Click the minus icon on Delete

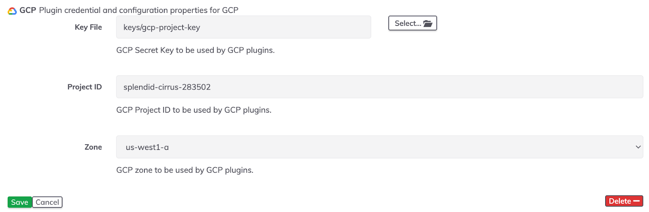tap(636, 201)
